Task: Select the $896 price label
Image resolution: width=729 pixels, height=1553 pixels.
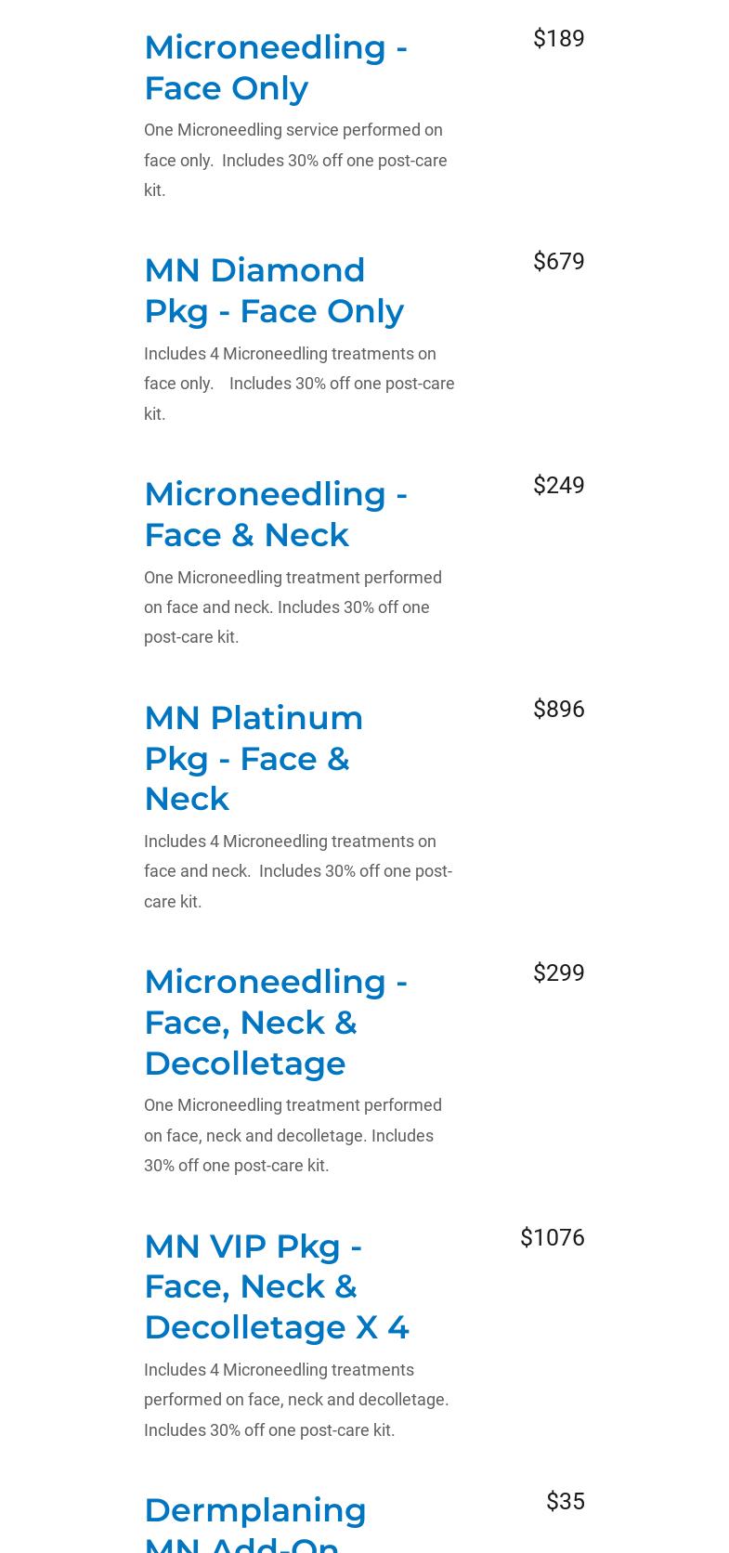Action: pos(558,709)
